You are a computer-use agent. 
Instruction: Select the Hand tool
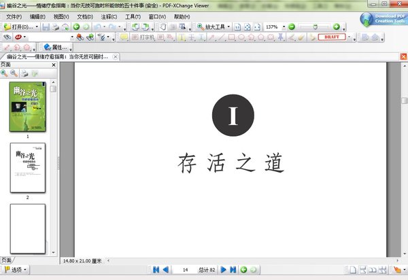[164, 27]
